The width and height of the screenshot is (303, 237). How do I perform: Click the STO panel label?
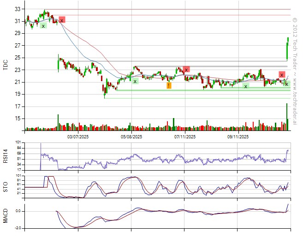6,187
